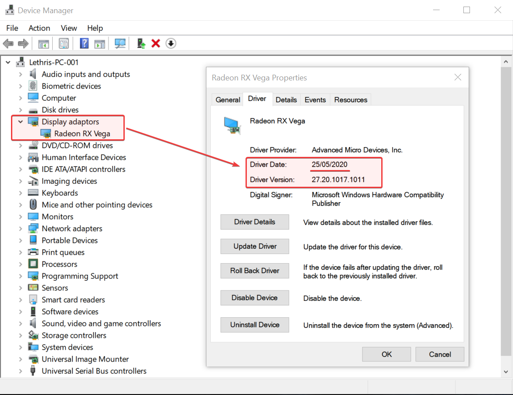Click the Device Manager title bar icon

(x=10, y=10)
